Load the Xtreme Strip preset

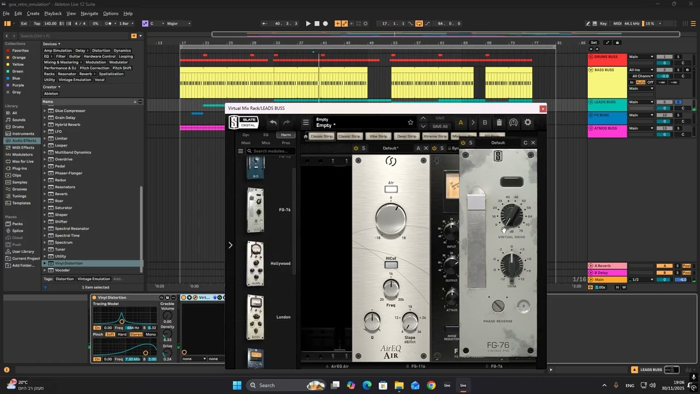(x=435, y=136)
